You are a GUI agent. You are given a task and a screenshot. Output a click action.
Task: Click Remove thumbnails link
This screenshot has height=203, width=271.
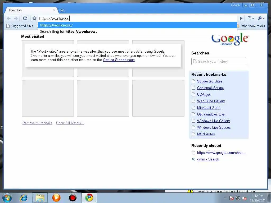(37, 123)
